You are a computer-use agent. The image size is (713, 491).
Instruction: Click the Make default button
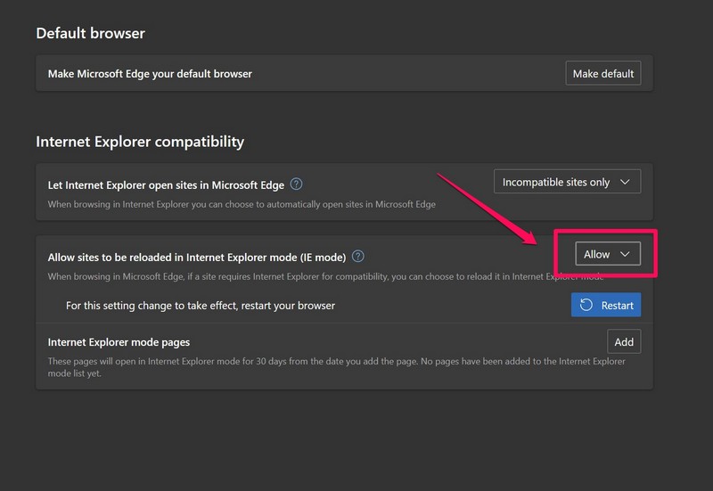(603, 73)
